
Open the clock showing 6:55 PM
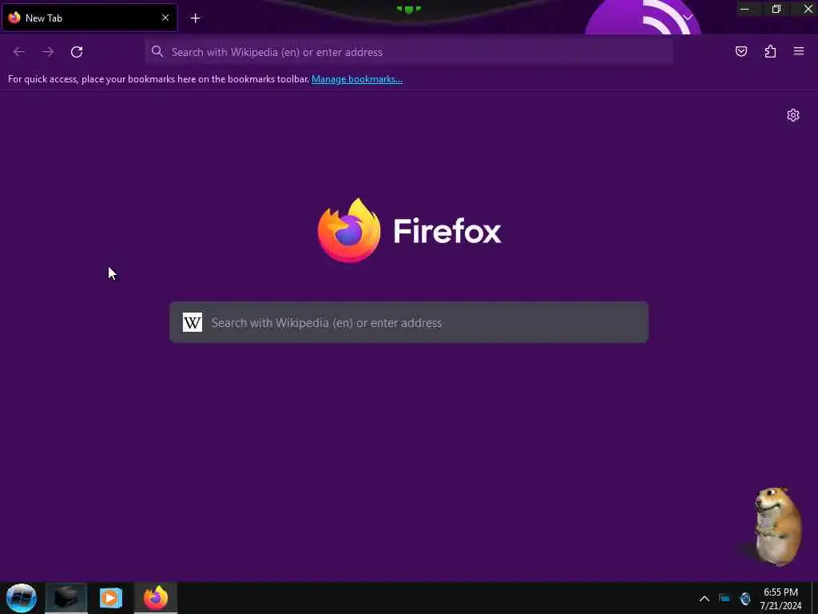pyautogui.click(x=780, y=599)
